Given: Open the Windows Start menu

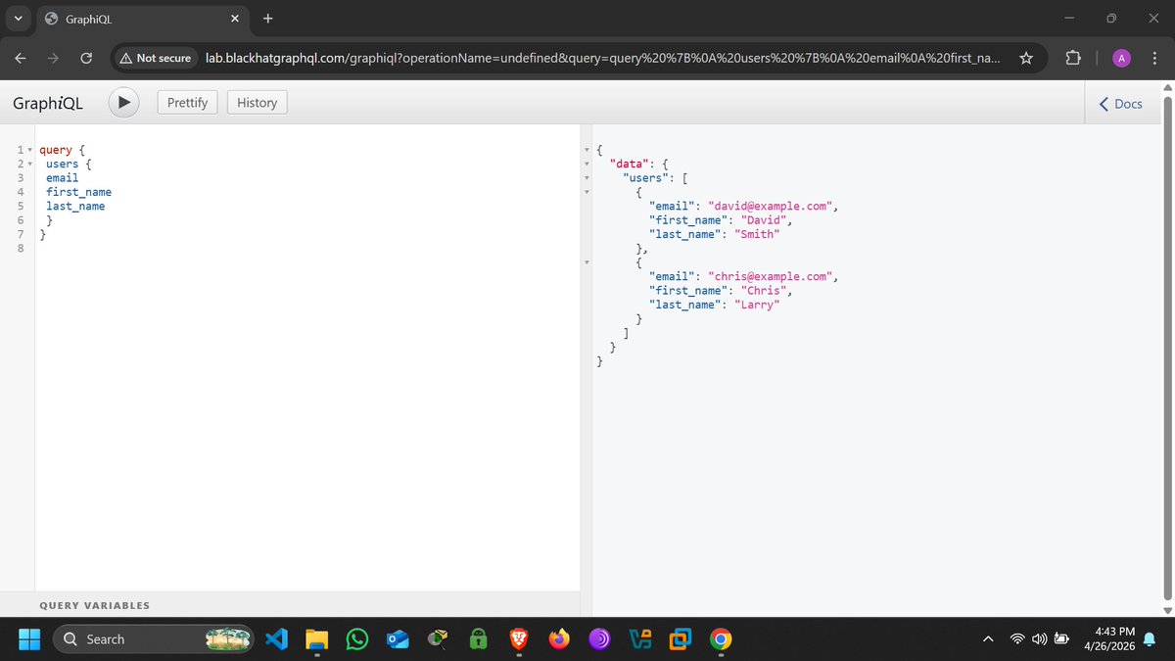Looking at the screenshot, I should tap(29, 639).
